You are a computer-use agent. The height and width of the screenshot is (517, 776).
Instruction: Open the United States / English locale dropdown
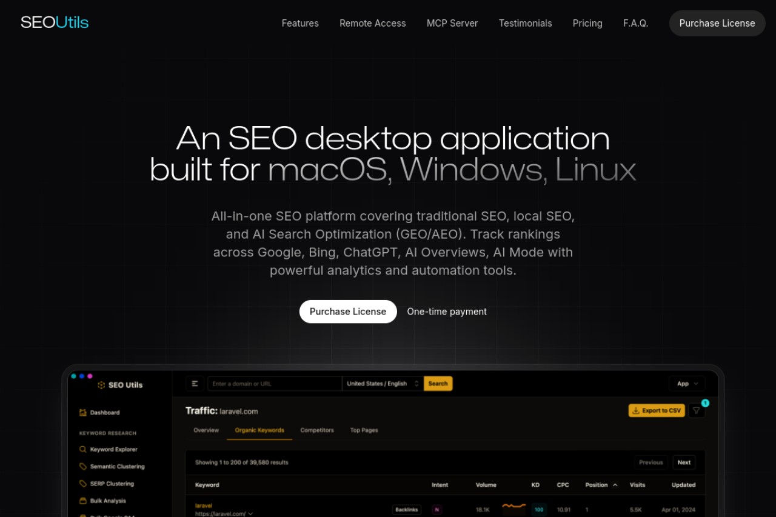click(x=383, y=384)
